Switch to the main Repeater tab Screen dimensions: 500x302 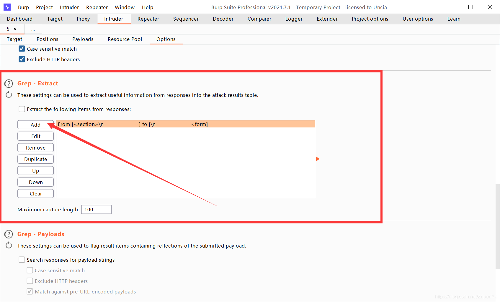(x=148, y=19)
